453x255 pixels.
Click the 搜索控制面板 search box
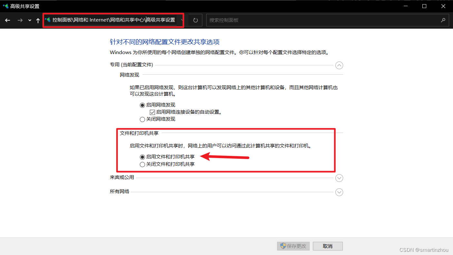click(327, 20)
